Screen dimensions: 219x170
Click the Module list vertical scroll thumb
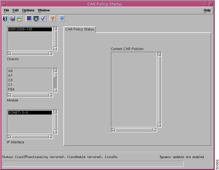(56, 75)
